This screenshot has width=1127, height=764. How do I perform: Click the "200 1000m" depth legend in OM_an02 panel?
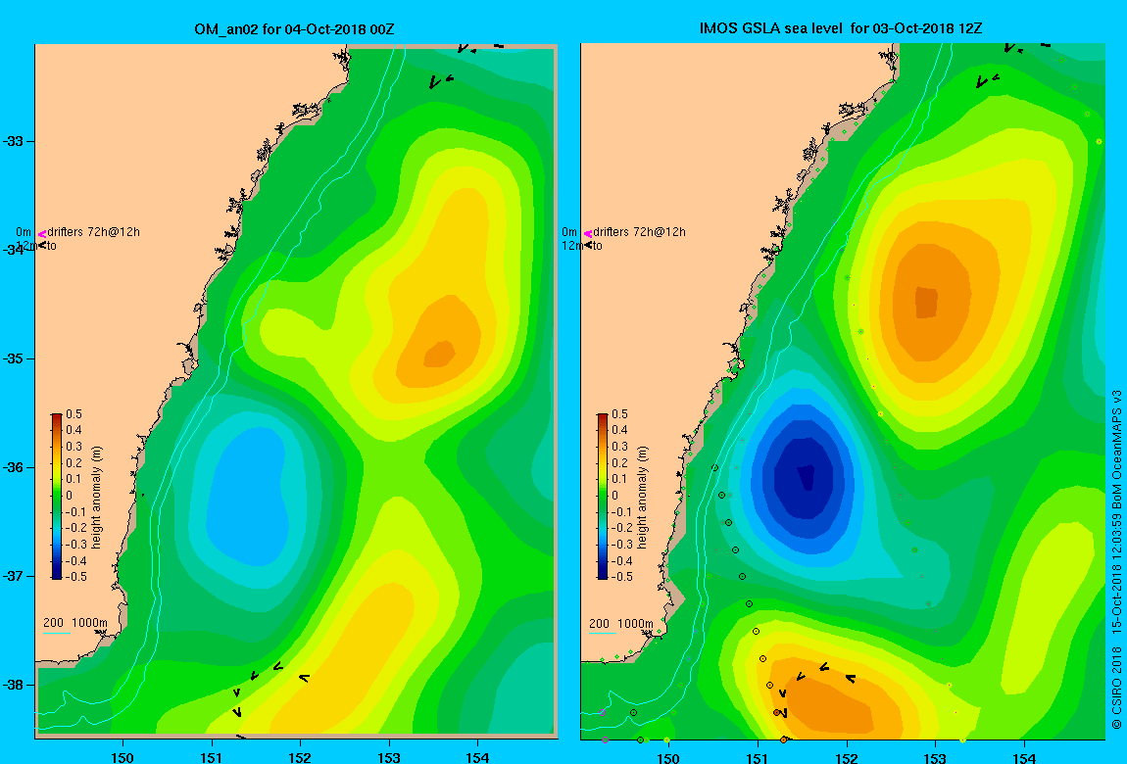pos(75,623)
